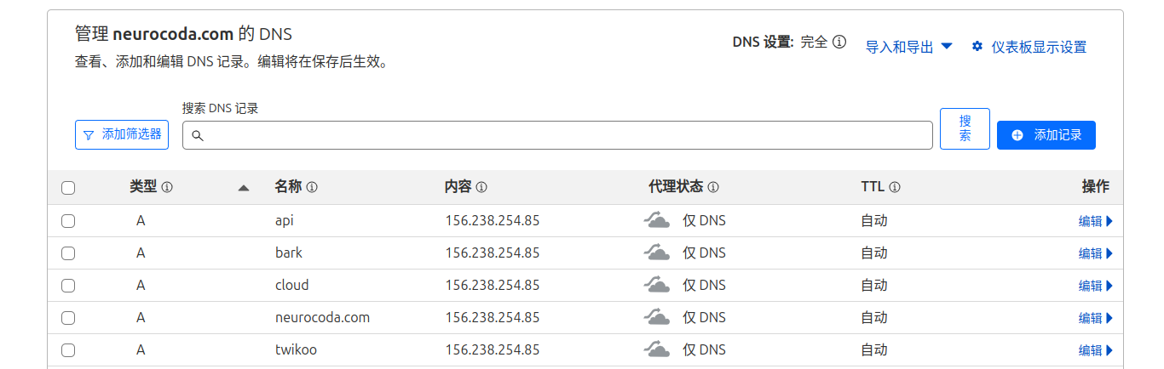The image size is (1164, 369).
Task: Click the info icon beside 代理状态 header
Action: [x=713, y=187]
